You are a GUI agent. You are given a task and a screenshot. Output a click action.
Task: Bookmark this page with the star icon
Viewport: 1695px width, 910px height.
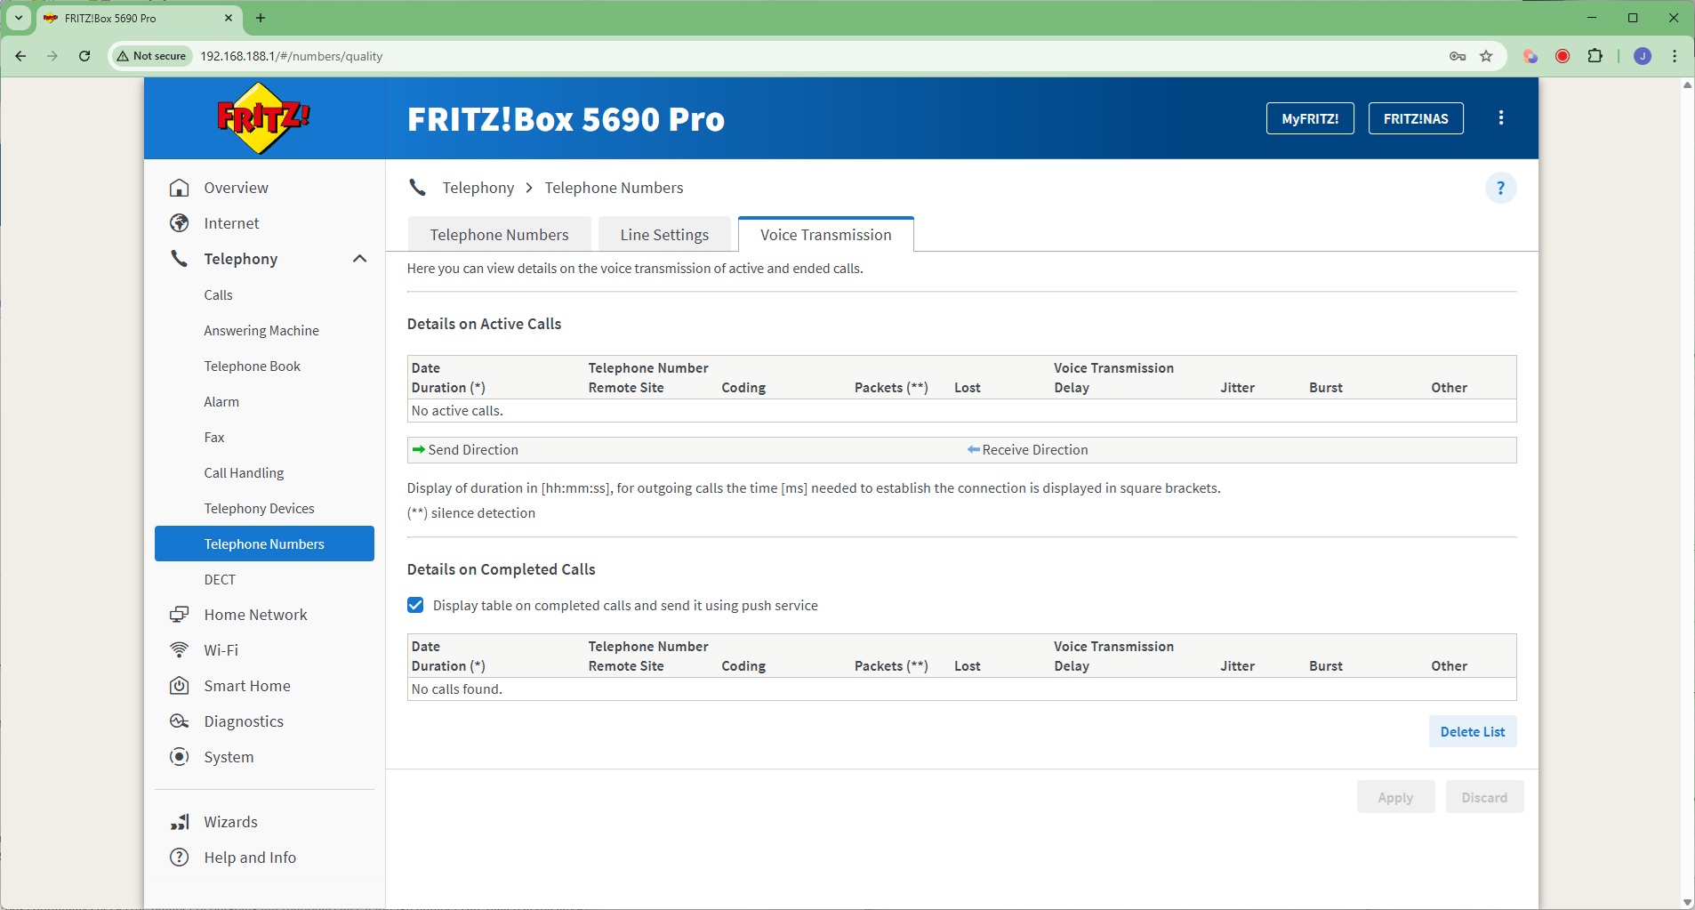click(1486, 56)
